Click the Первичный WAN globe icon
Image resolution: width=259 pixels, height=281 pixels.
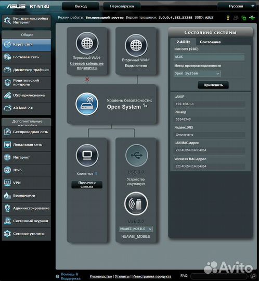(87, 43)
